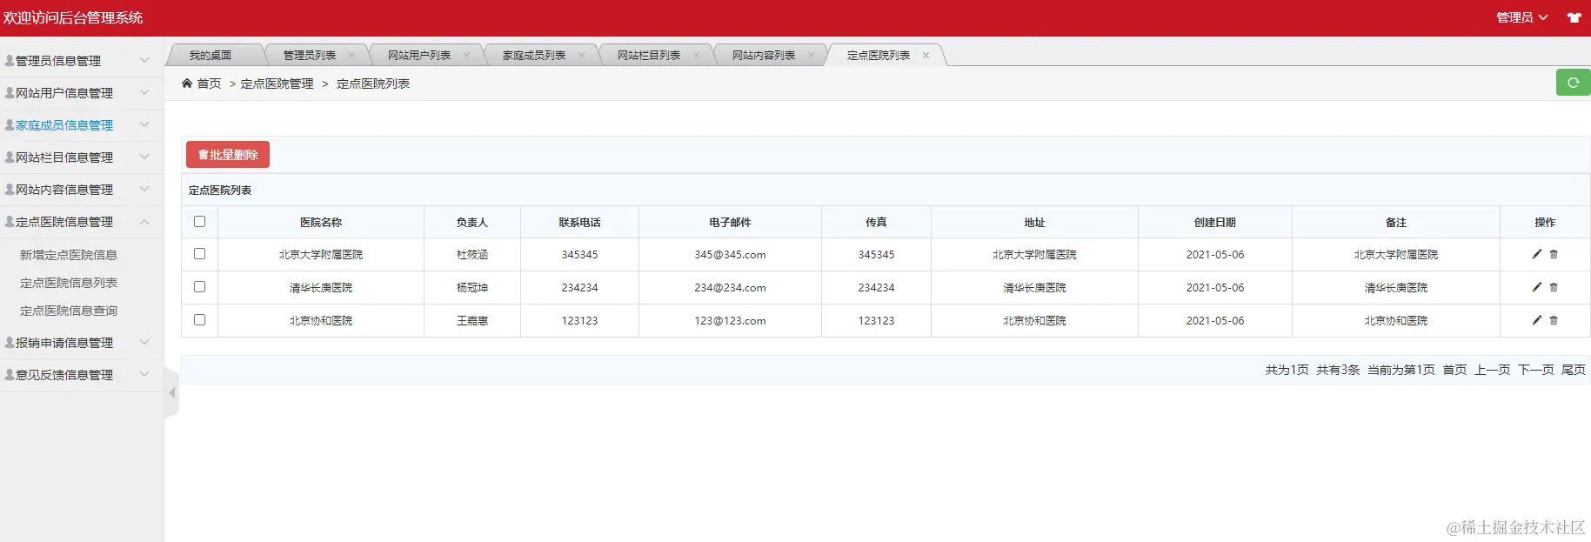The height and width of the screenshot is (542, 1591).
Task: Check the box for 北京大学附属医院 row
Action: tap(199, 254)
